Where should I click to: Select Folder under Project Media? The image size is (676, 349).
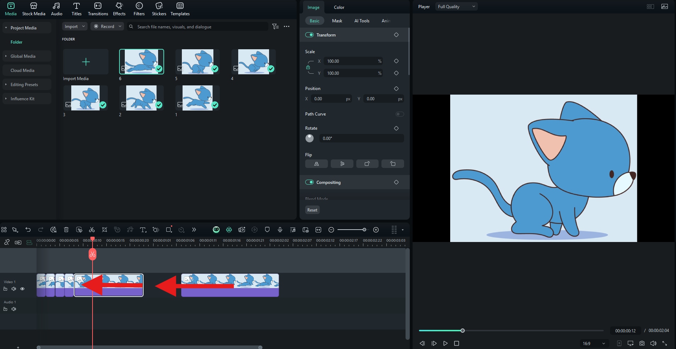(x=16, y=42)
